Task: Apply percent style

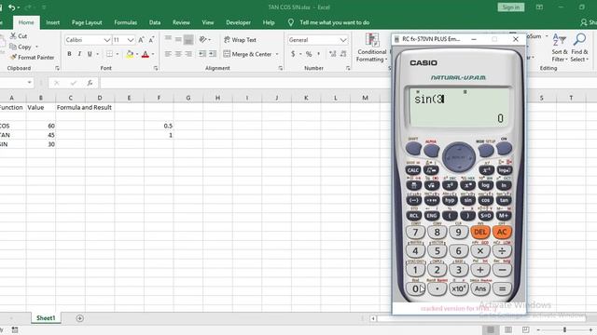Action: point(309,54)
